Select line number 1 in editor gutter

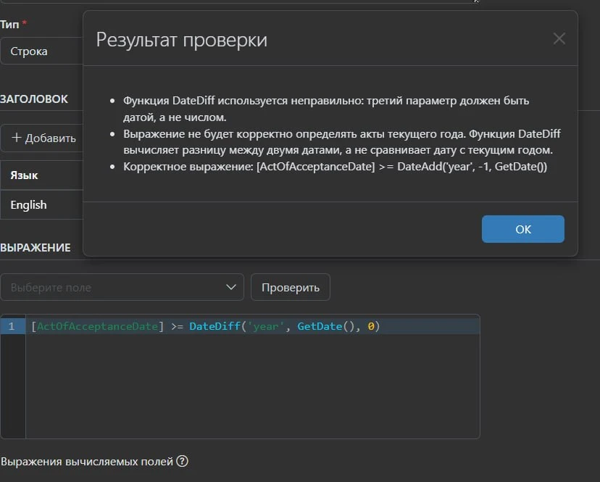12,326
